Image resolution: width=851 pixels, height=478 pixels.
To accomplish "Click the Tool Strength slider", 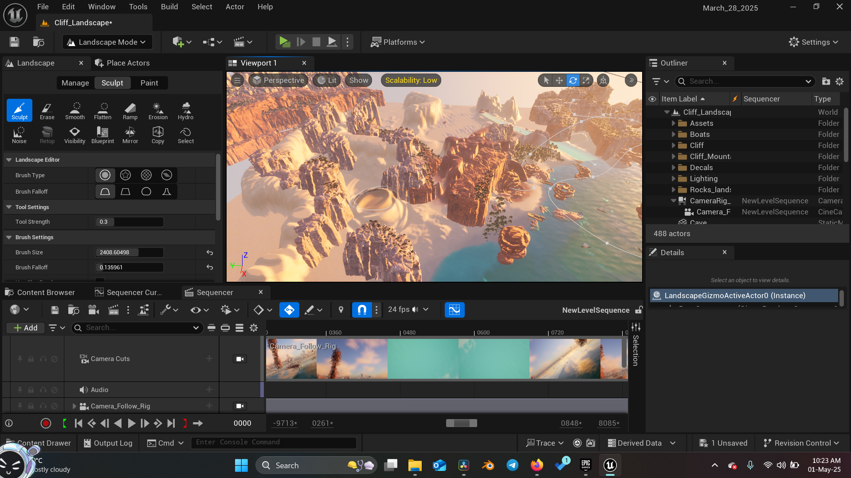I will pos(129,222).
